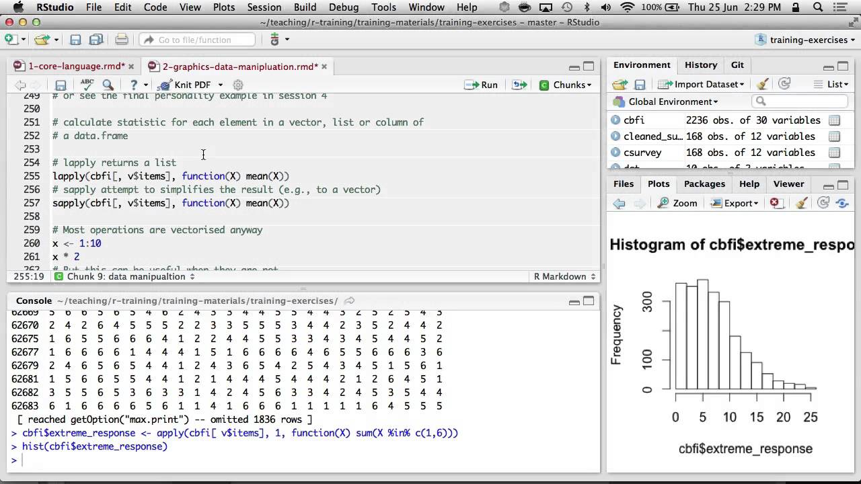Open Global Environment selector
This screenshot has height=484, width=861.
pyautogui.click(x=665, y=102)
